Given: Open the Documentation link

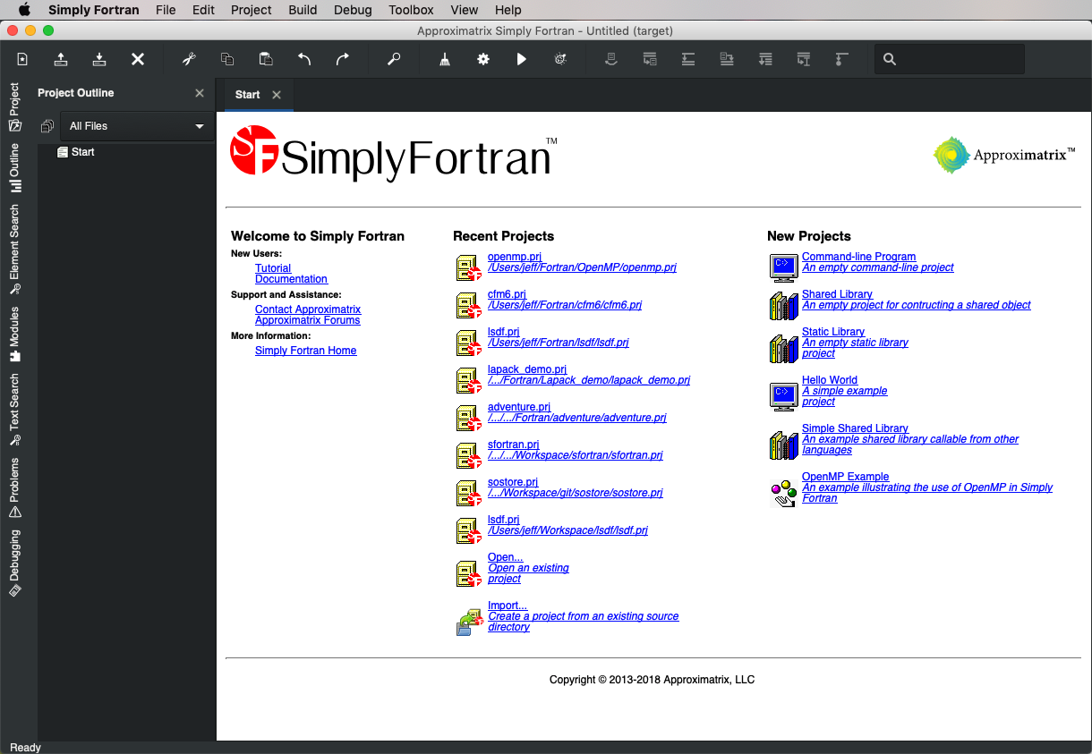Looking at the screenshot, I should pyautogui.click(x=291, y=279).
